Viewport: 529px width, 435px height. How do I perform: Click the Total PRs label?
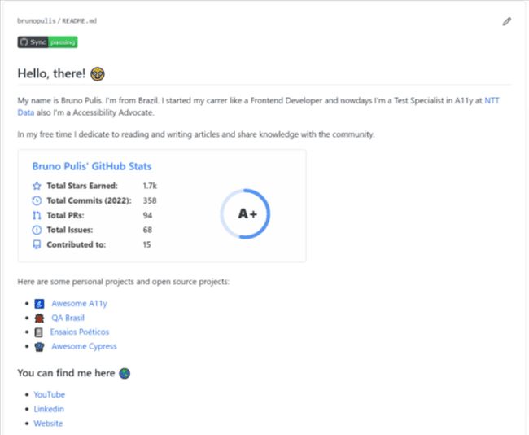[65, 215]
